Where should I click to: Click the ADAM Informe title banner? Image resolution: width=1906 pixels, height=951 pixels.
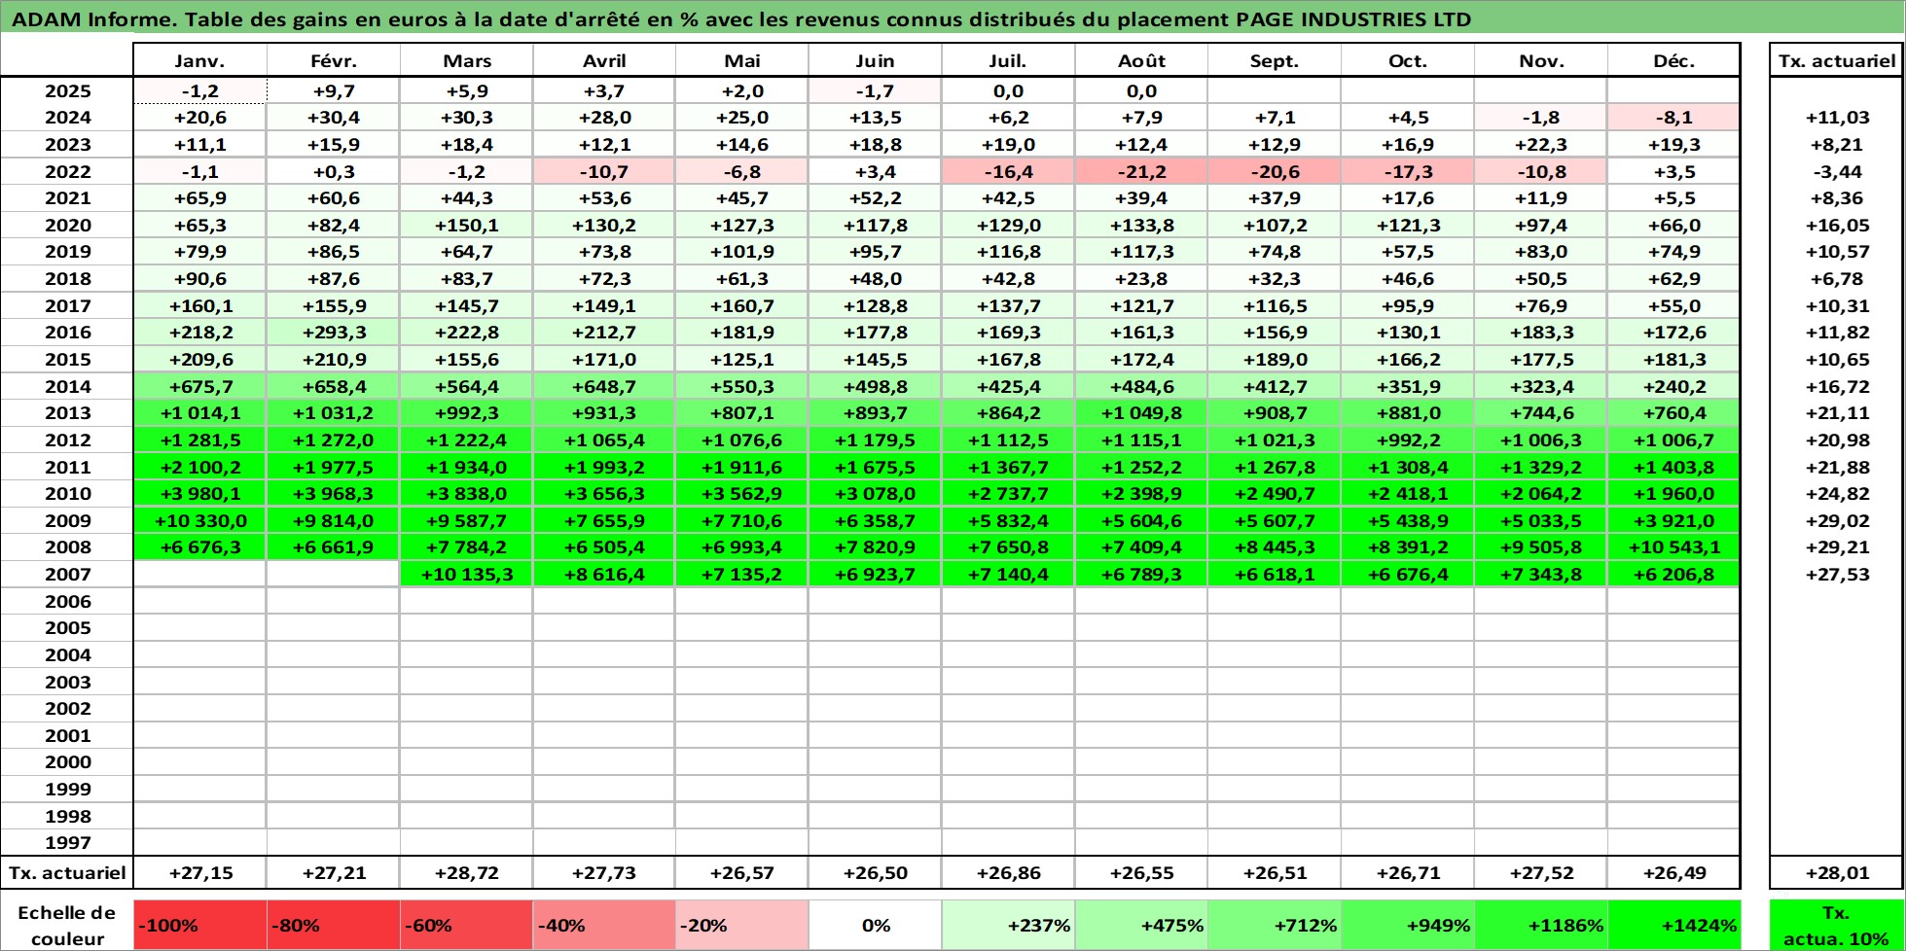tap(953, 18)
